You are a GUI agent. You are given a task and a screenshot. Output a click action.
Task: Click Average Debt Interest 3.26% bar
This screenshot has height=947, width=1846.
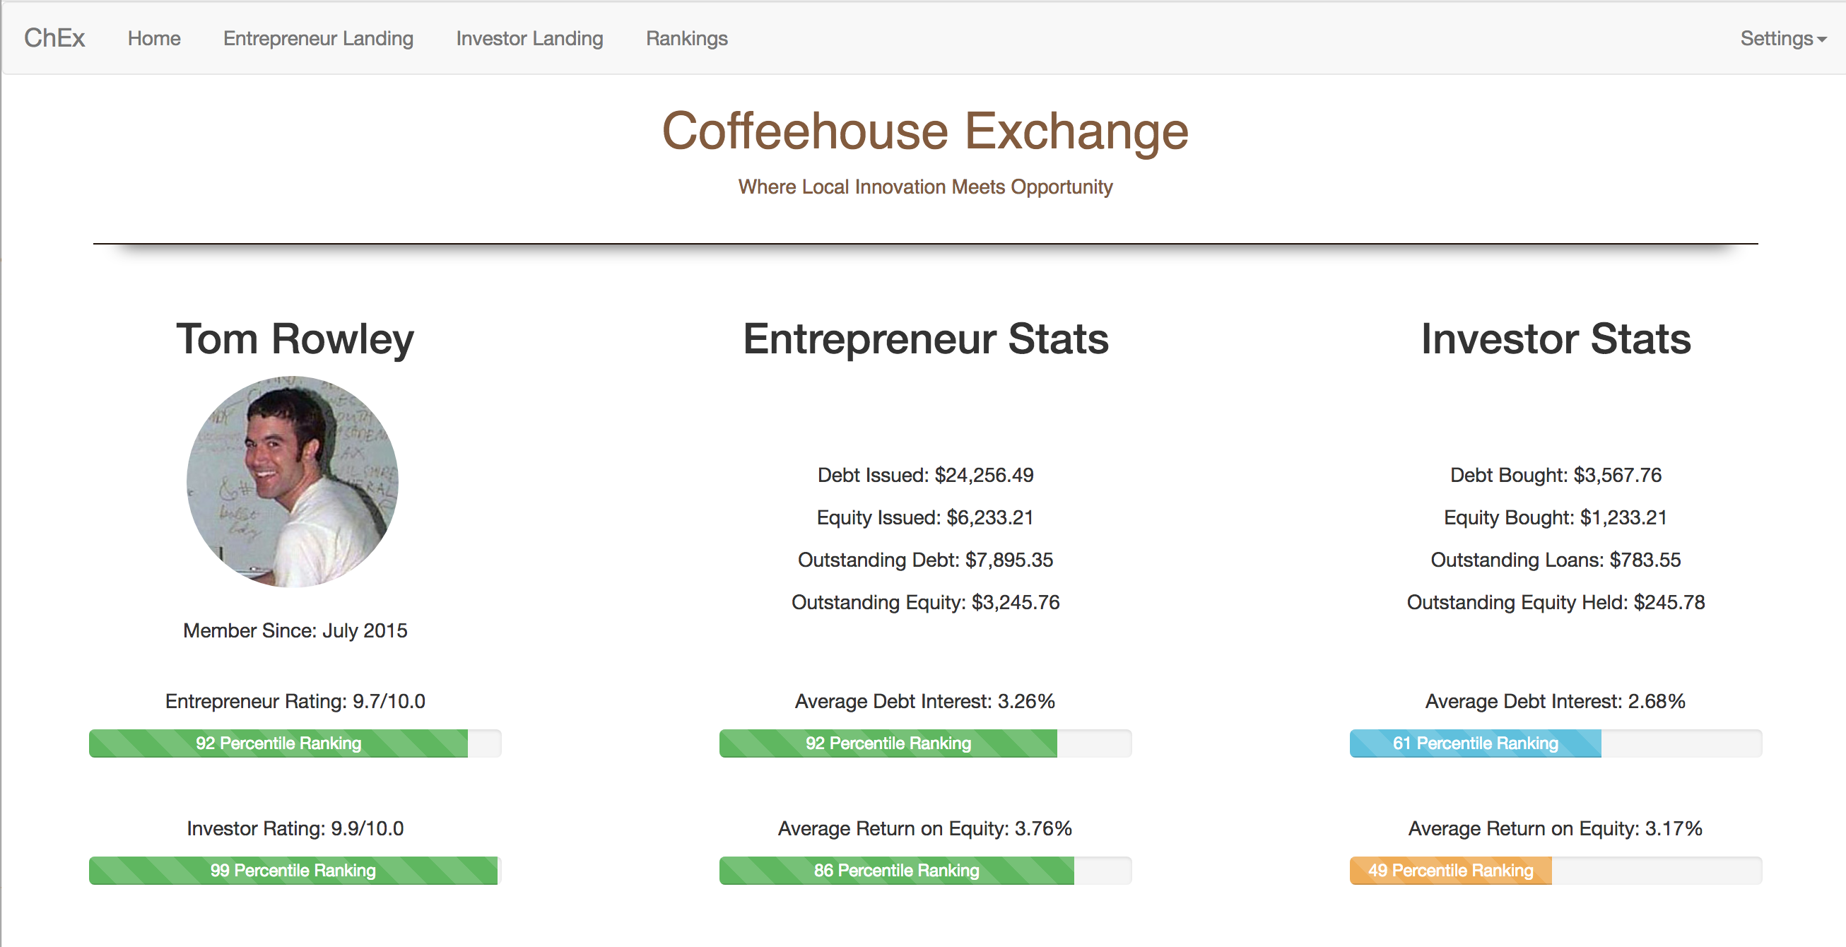tap(888, 743)
